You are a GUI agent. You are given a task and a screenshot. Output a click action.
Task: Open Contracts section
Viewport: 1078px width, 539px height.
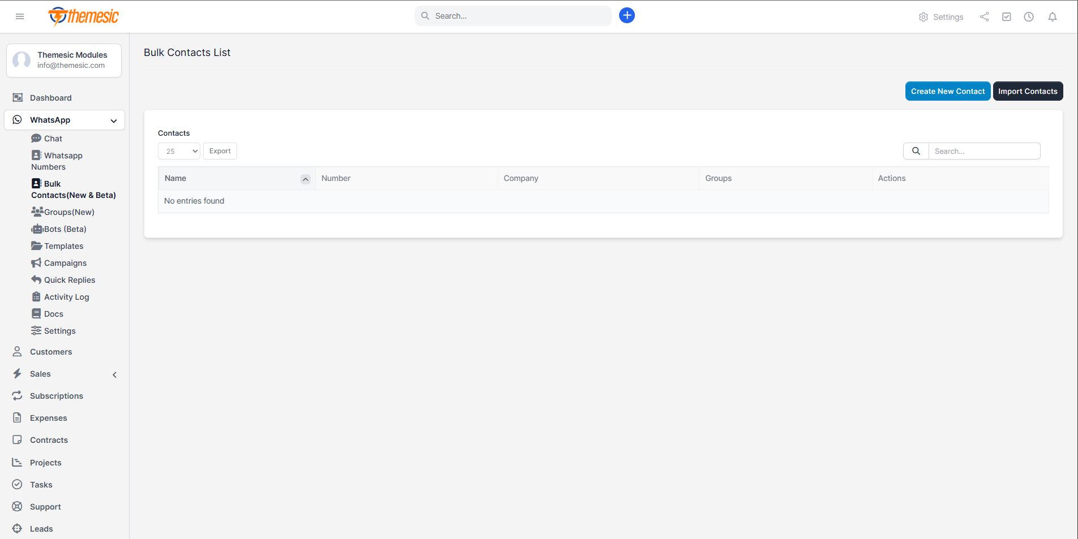(x=49, y=440)
